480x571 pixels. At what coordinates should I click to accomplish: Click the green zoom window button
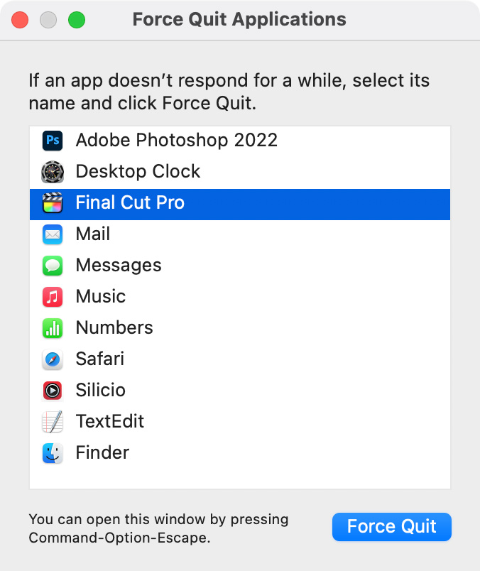point(77,20)
